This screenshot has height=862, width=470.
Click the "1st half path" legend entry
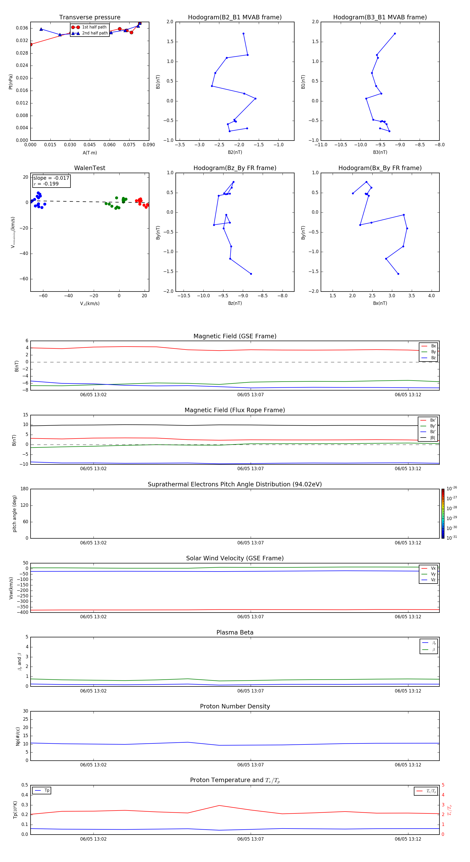(x=89, y=27)
